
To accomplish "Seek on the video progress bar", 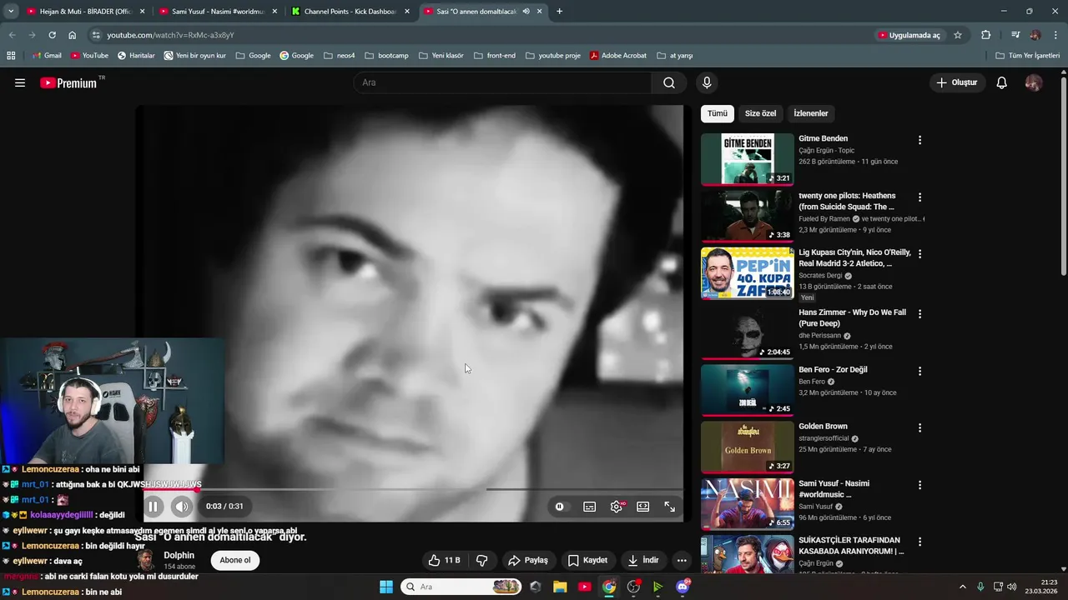I will pyautogui.click(x=413, y=489).
